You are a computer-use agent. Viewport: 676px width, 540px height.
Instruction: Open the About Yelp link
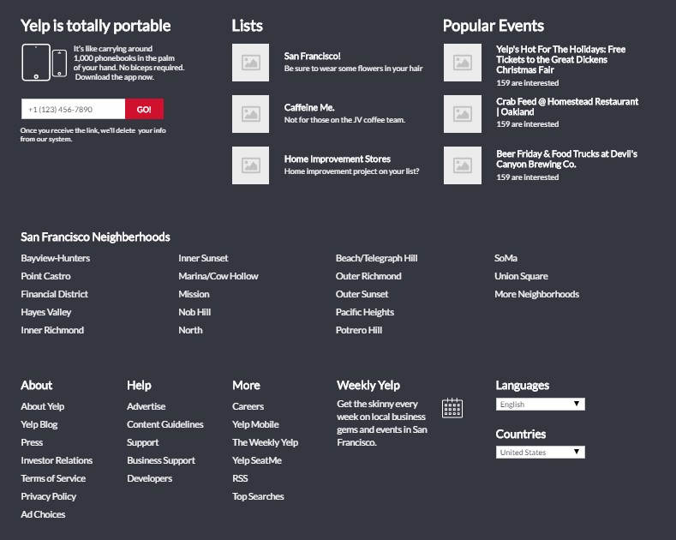pos(42,406)
